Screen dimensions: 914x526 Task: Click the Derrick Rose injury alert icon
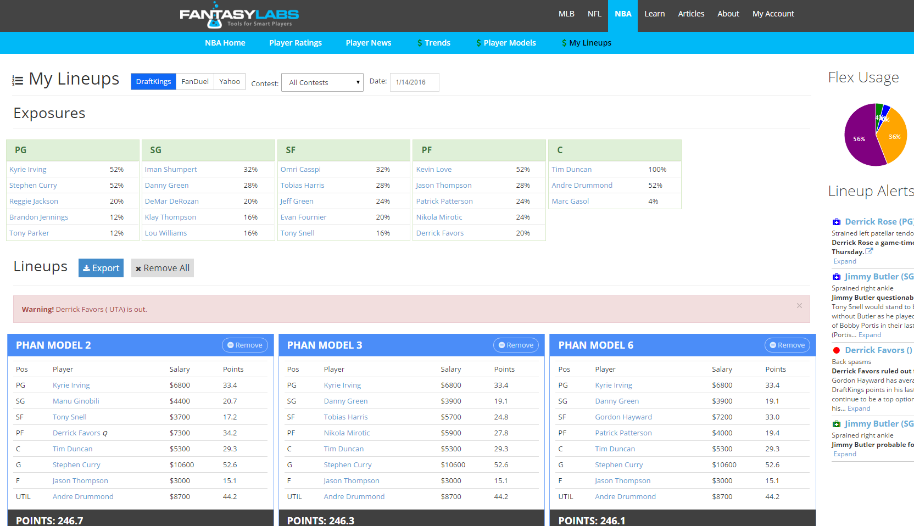[x=836, y=222]
